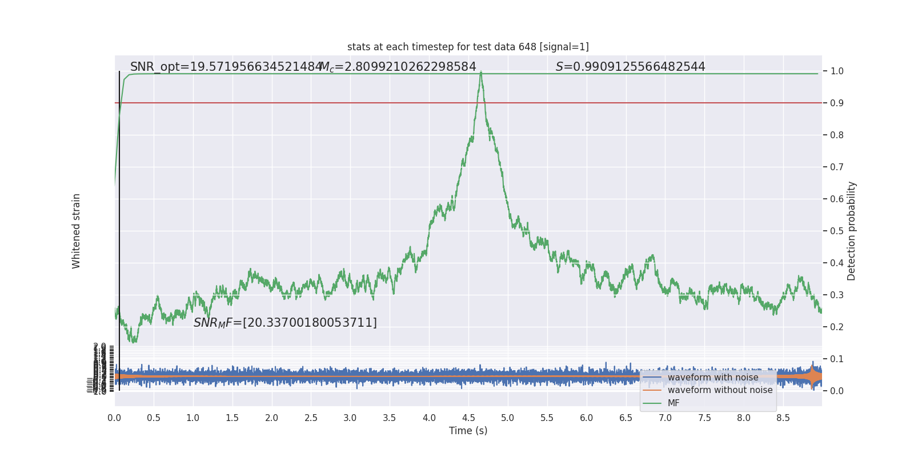Screen dimensions: 914x457
Task: Select the SNR_MF=[20.337] annotation
Action: [x=285, y=323]
